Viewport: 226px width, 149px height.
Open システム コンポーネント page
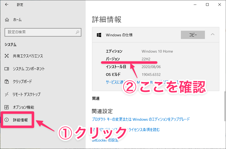[29, 69]
